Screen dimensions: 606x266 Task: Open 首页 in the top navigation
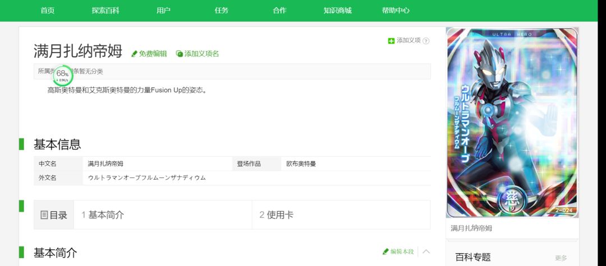pos(48,11)
